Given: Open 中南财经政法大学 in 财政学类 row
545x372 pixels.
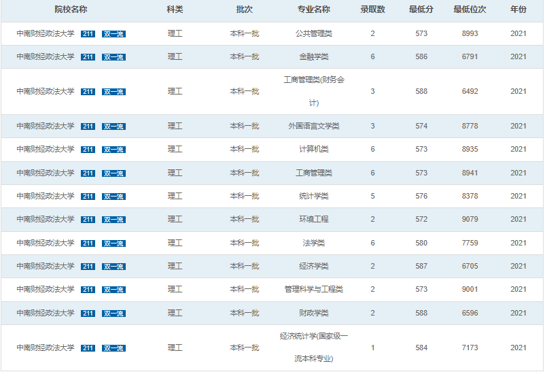Looking at the screenshot, I should 46,313.
